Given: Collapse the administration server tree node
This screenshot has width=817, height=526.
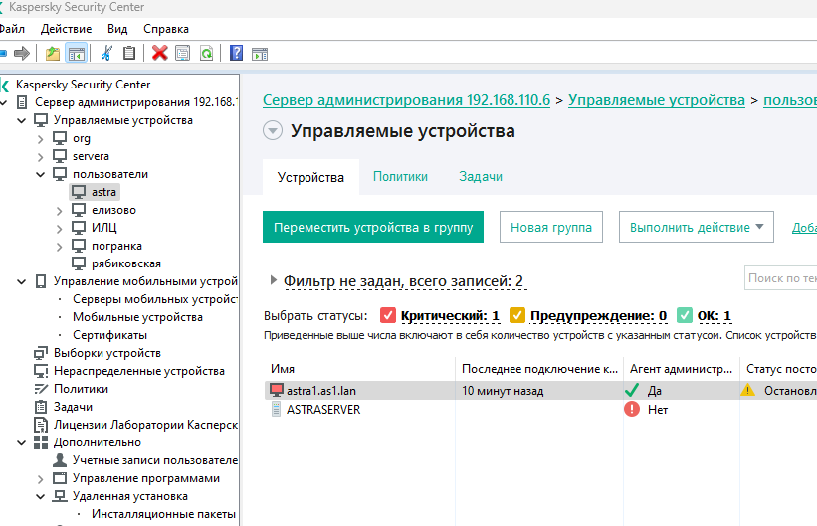Looking at the screenshot, I should click(3, 102).
